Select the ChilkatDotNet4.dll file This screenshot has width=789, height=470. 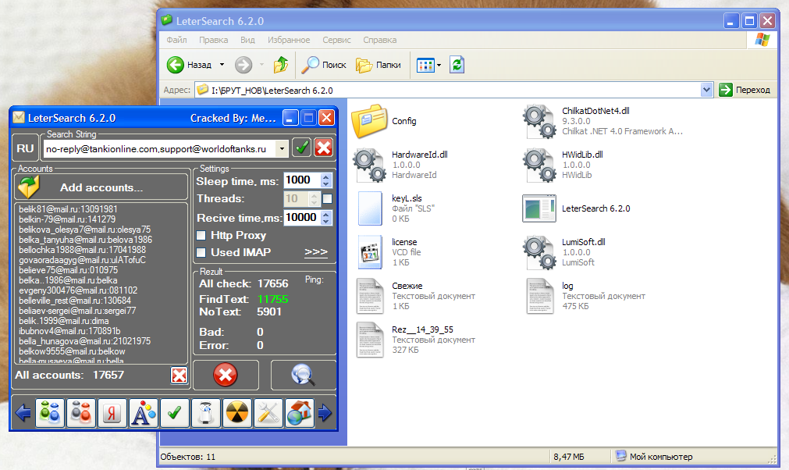(602, 121)
